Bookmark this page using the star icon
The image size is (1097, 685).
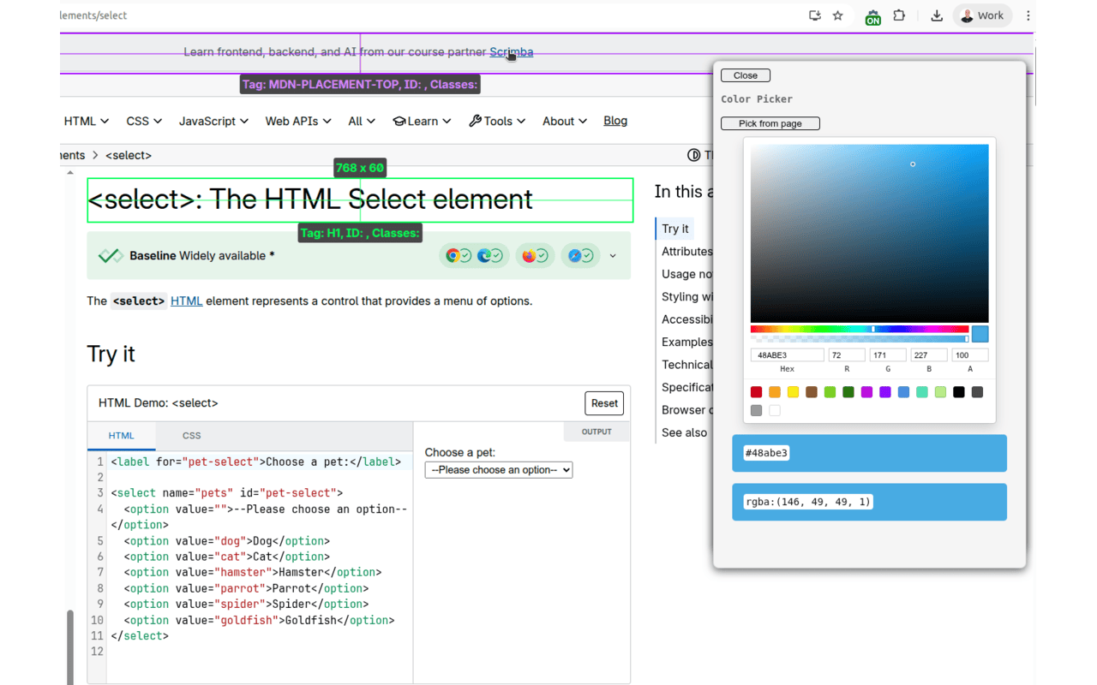click(837, 15)
